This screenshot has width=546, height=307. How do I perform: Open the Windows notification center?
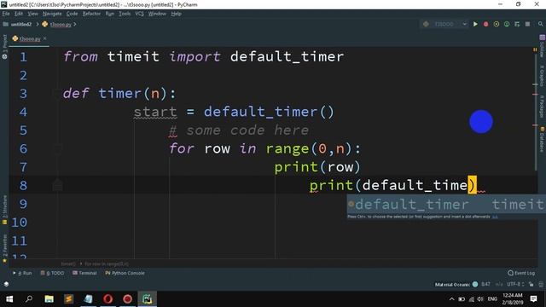coord(533,299)
